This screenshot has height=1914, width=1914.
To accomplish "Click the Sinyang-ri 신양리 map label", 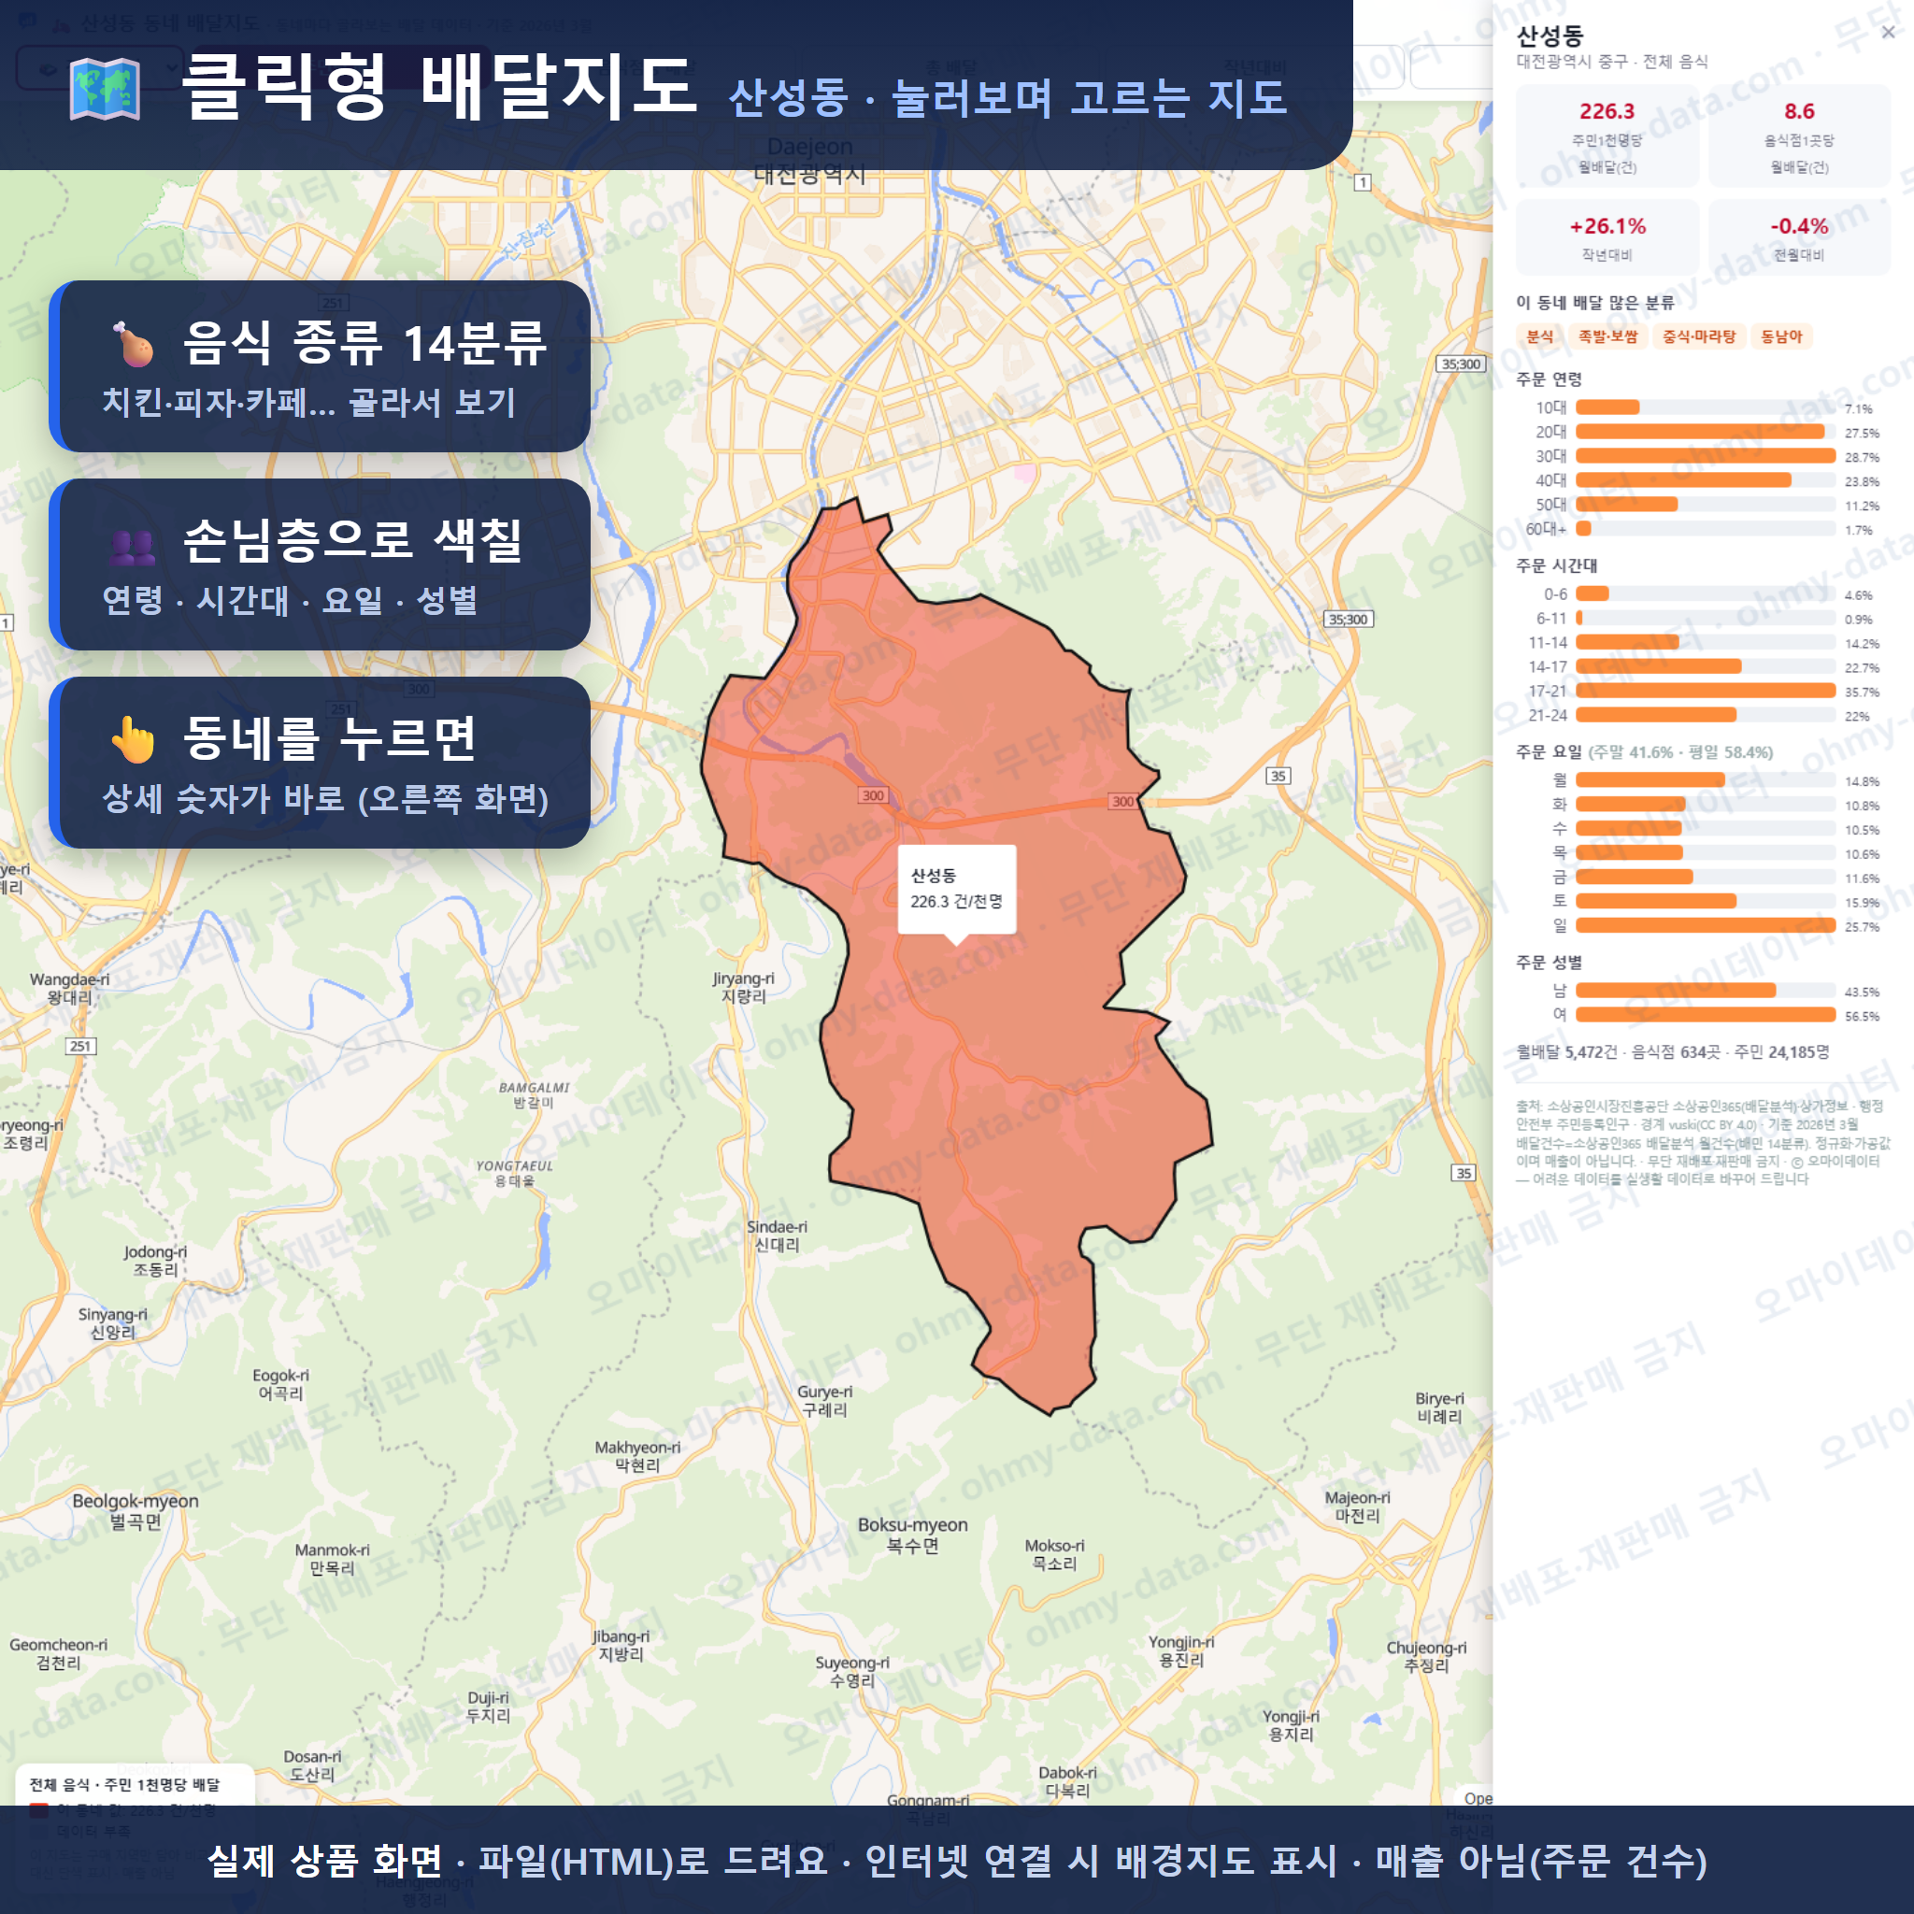I will [113, 1323].
